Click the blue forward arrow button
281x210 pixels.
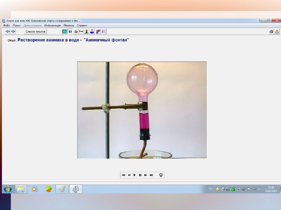[13, 31]
